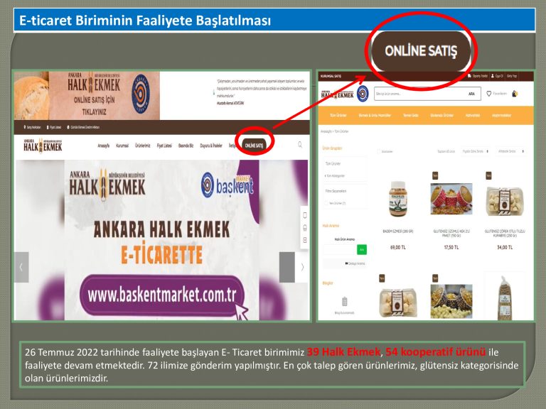Open the Duyuru & İhaleler menu item
The image size is (546, 409).
[x=211, y=146]
